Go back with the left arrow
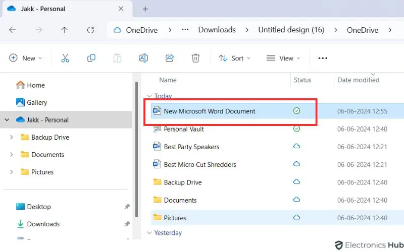The height and width of the screenshot is (252, 404). click(x=12, y=30)
